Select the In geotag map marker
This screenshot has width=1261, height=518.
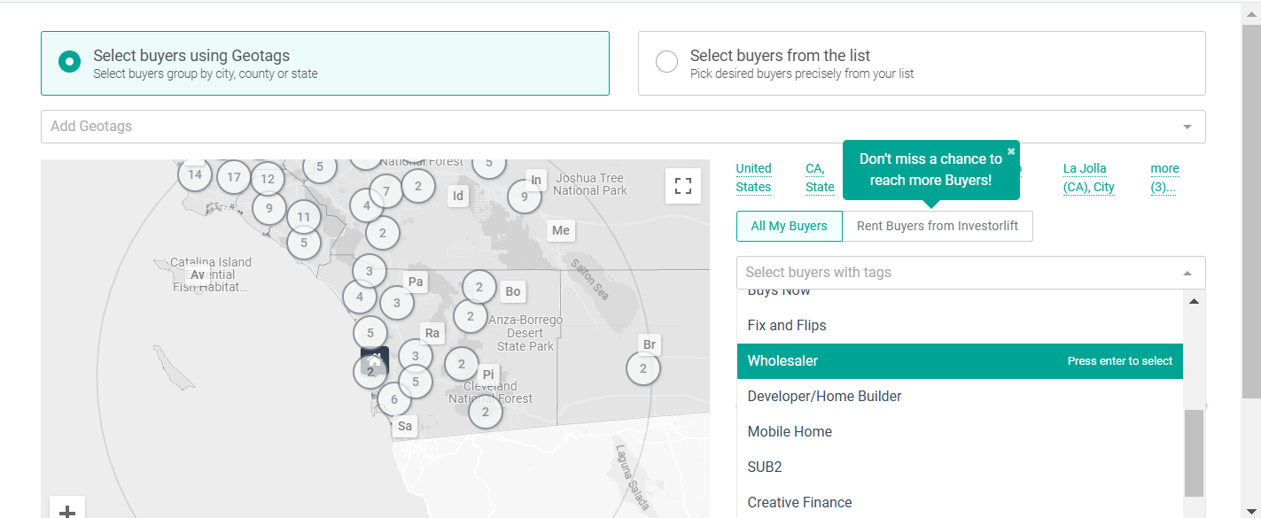coord(536,181)
